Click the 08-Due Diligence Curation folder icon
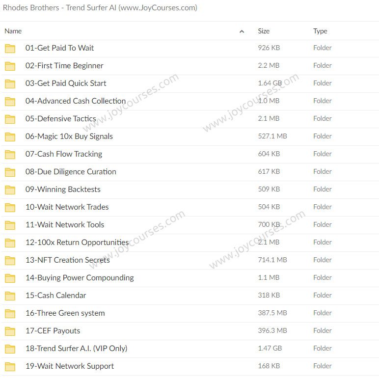The height and width of the screenshot is (381, 379). pos(10,172)
